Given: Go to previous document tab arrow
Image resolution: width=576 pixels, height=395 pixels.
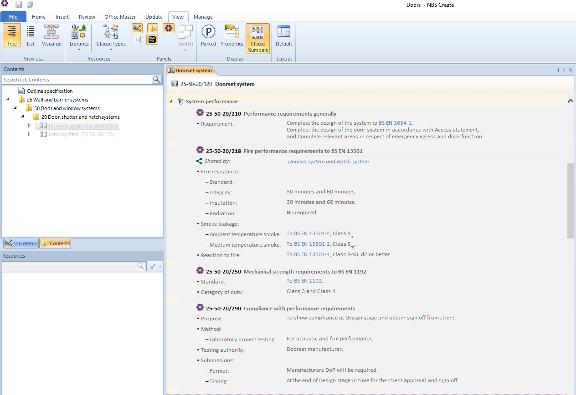Looking at the screenshot, I should [x=557, y=70].
